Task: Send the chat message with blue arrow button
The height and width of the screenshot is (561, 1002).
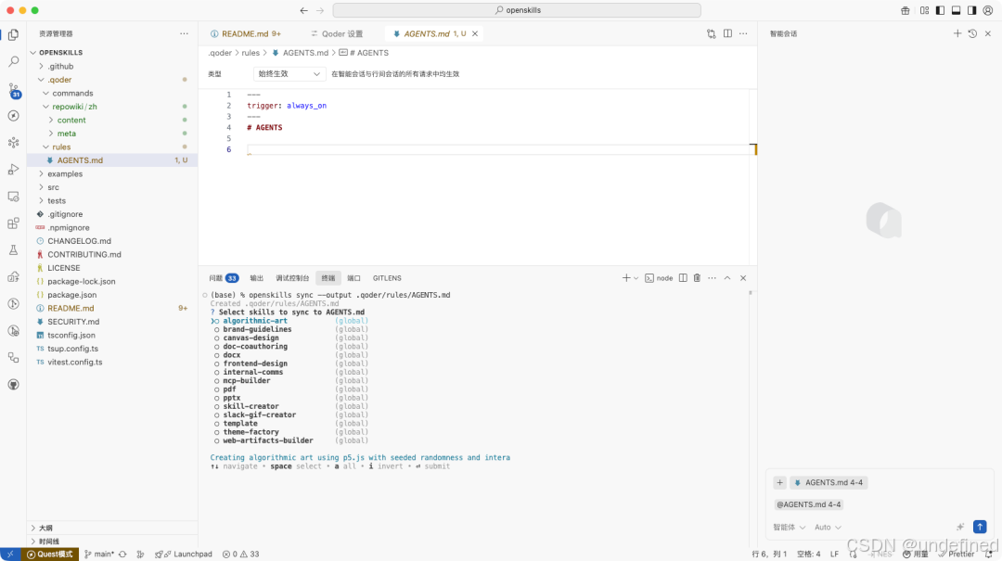Action: click(980, 527)
